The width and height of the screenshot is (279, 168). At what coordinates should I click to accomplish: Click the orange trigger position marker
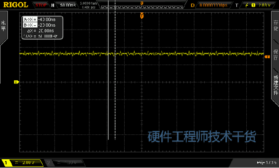[142, 16]
